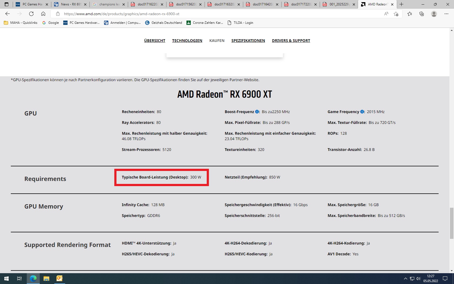Open Anmelden Computec bookmark

click(x=122, y=23)
